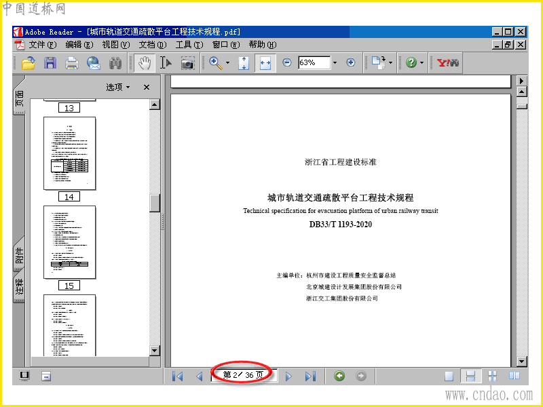543x407 pixels.
Task: Click document scroll up arrow
Action: click(521, 92)
